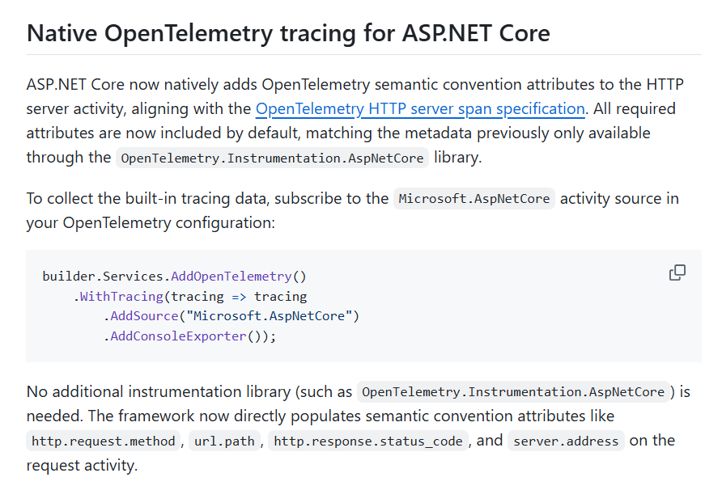Open the OpenTelemetry HTTP server span specification link

[x=420, y=108]
